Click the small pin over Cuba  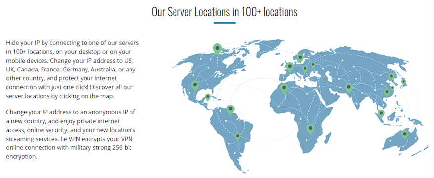pos(208,97)
